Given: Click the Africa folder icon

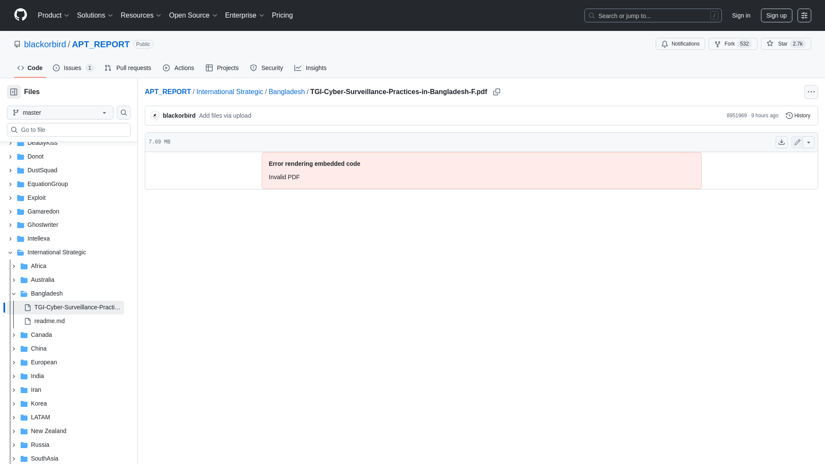Looking at the screenshot, I should click(x=24, y=266).
